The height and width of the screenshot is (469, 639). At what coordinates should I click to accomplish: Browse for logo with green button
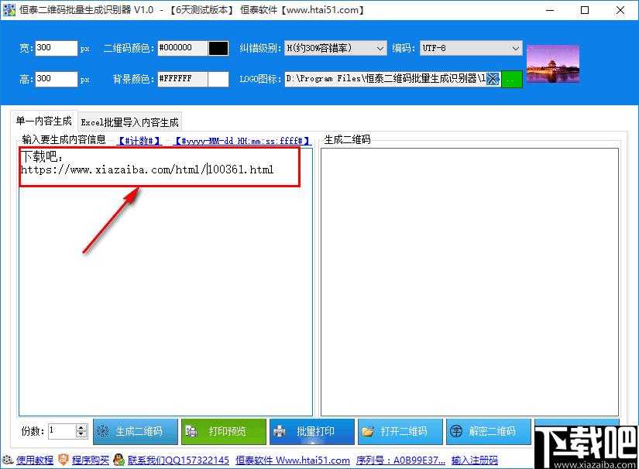pyautogui.click(x=511, y=79)
